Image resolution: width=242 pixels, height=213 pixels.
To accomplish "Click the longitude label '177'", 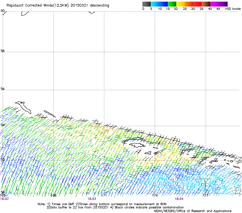I will point(206,196).
